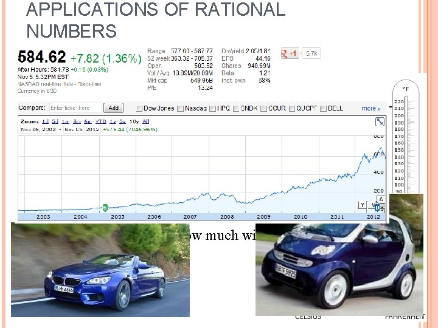This screenshot has height=328, width=438.
Task: Click the Y flag on chart
Action: [x=362, y=205]
